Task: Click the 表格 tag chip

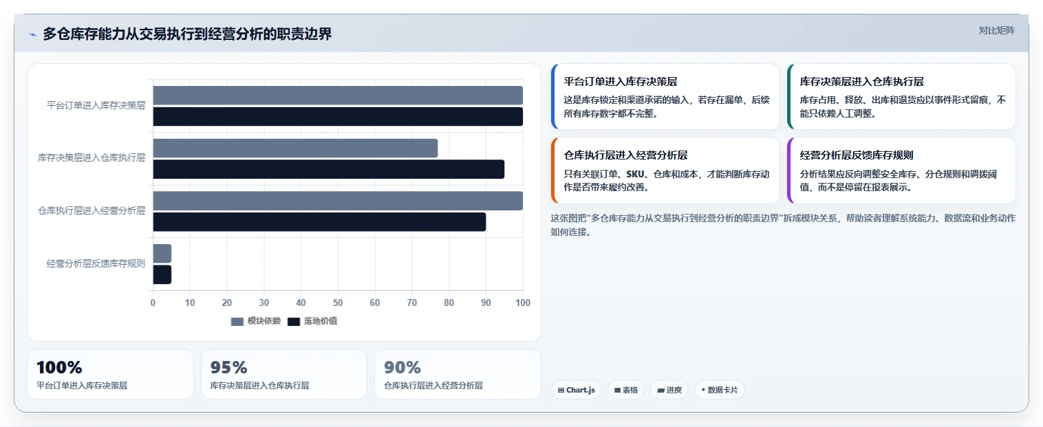Action: pyautogui.click(x=626, y=390)
